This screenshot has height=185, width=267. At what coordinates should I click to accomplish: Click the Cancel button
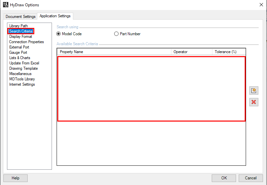(x=251, y=178)
